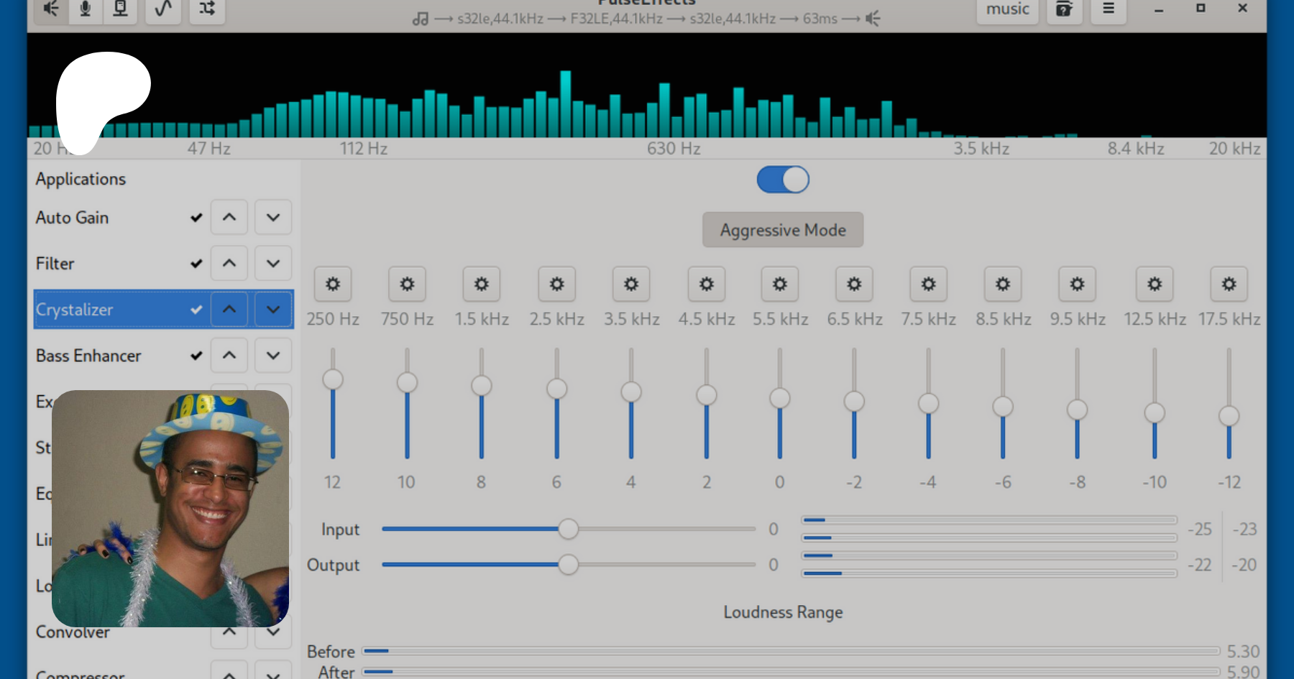Select Auto Gain in the plugin list
This screenshot has height=679, width=1294.
(x=73, y=218)
